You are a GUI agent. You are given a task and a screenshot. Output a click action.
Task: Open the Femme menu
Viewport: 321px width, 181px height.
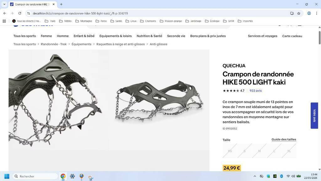coord(46,36)
